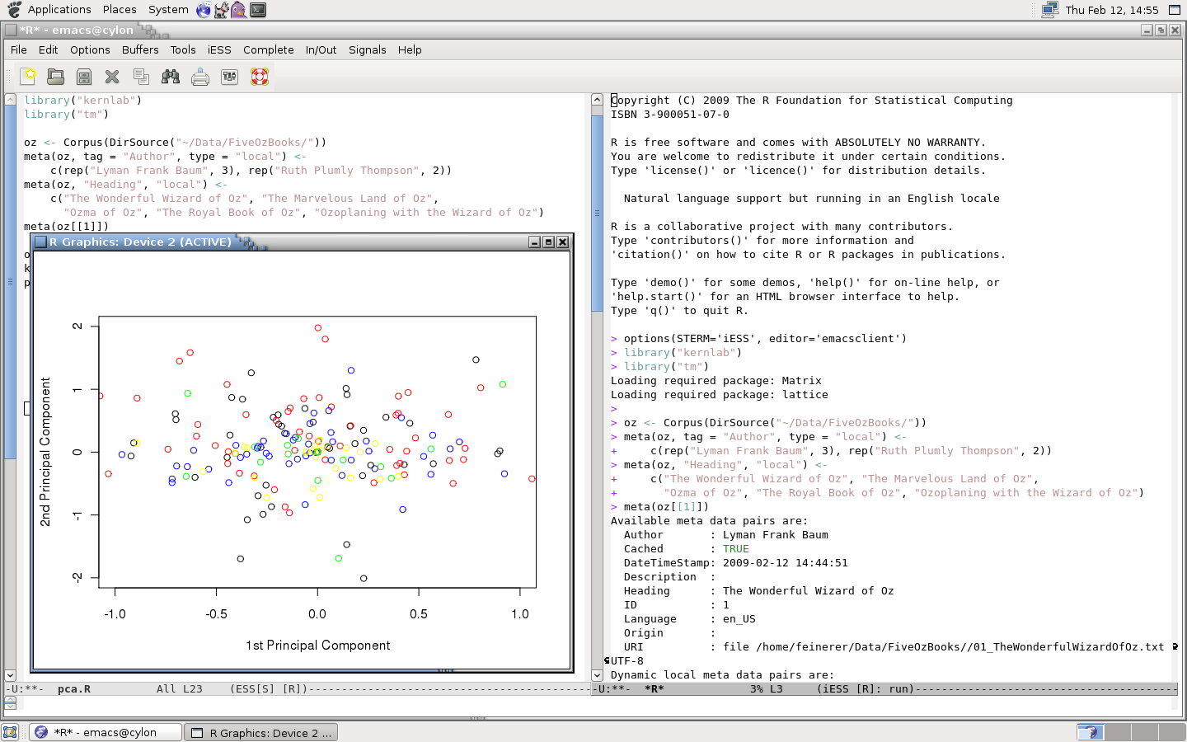Maximize the R Graphics Device 2 window
Viewport: 1187px width, 742px height.
pyautogui.click(x=548, y=242)
